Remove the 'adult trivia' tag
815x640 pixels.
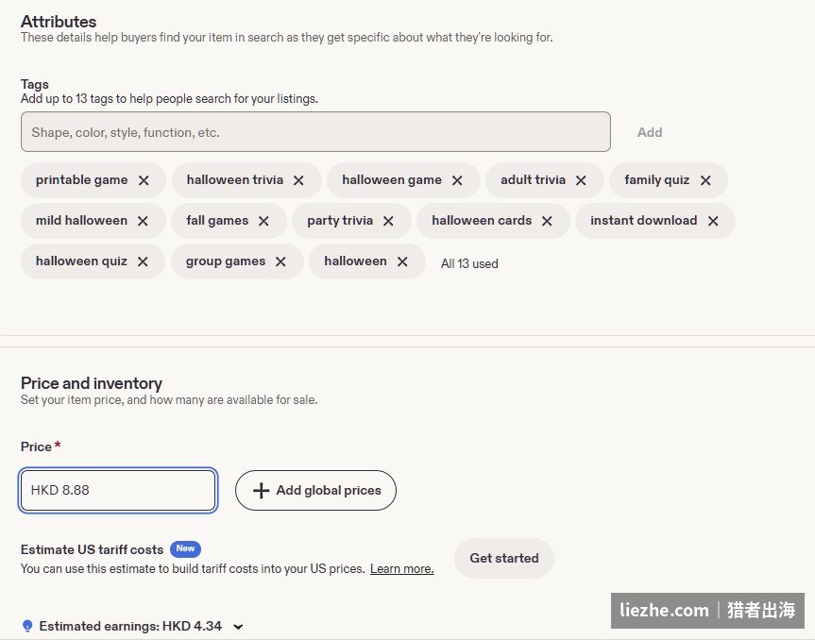click(581, 180)
